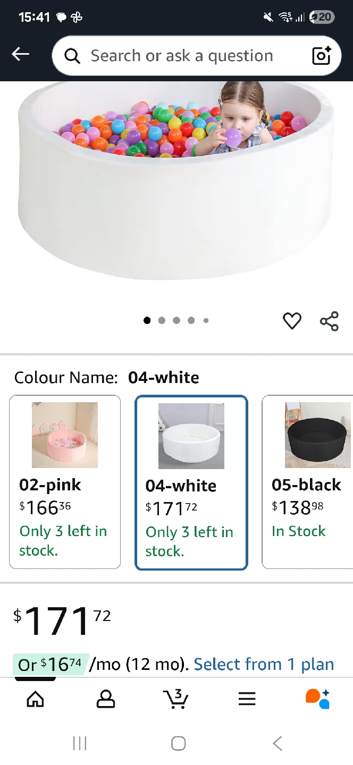Tap the magnifying glass search icon
This screenshot has height=765, width=353.
pyautogui.click(x=72, y=56)
